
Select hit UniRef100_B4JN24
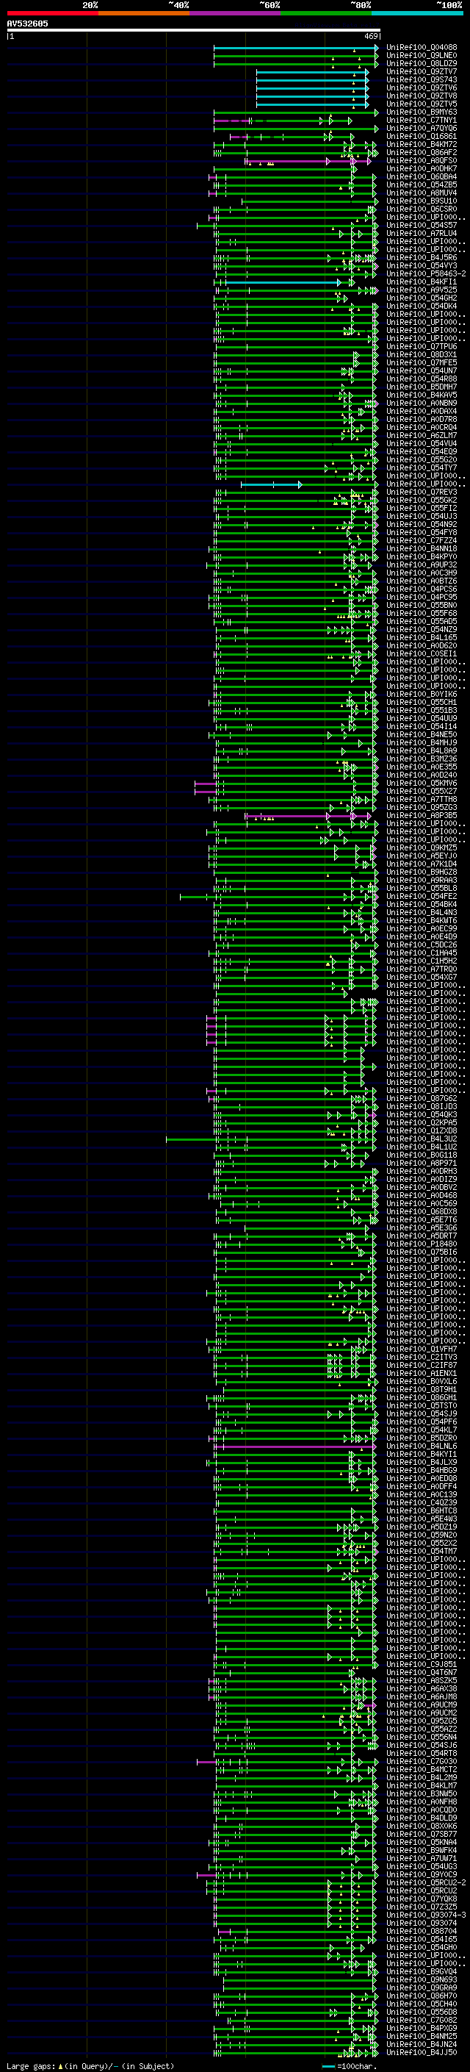point(422,2044)
